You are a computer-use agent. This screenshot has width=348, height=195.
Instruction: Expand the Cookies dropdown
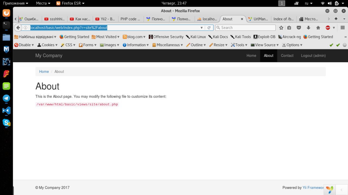coord(47,45)
